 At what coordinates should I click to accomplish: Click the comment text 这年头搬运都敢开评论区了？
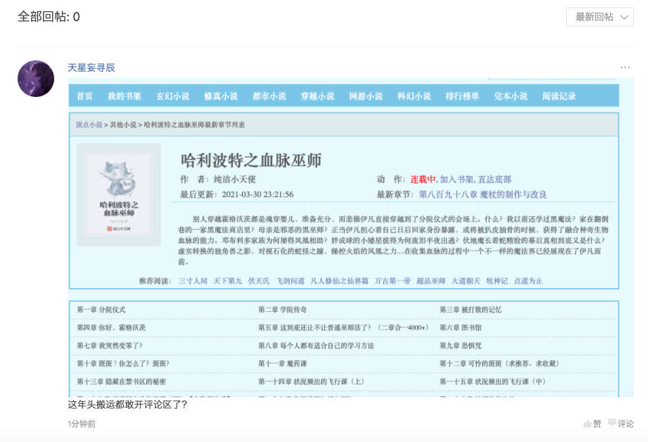tap(127, 404)
